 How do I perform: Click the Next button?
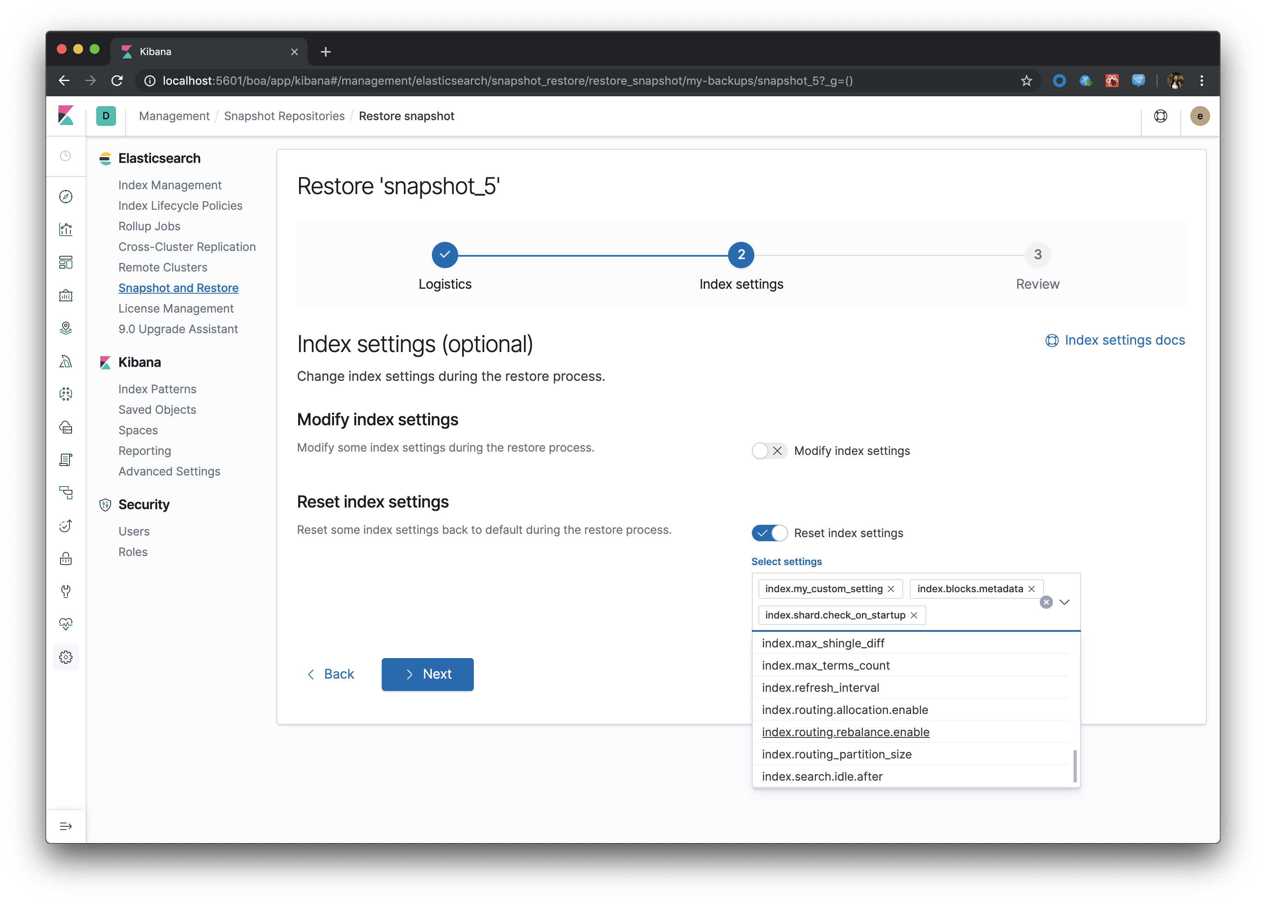427,674
